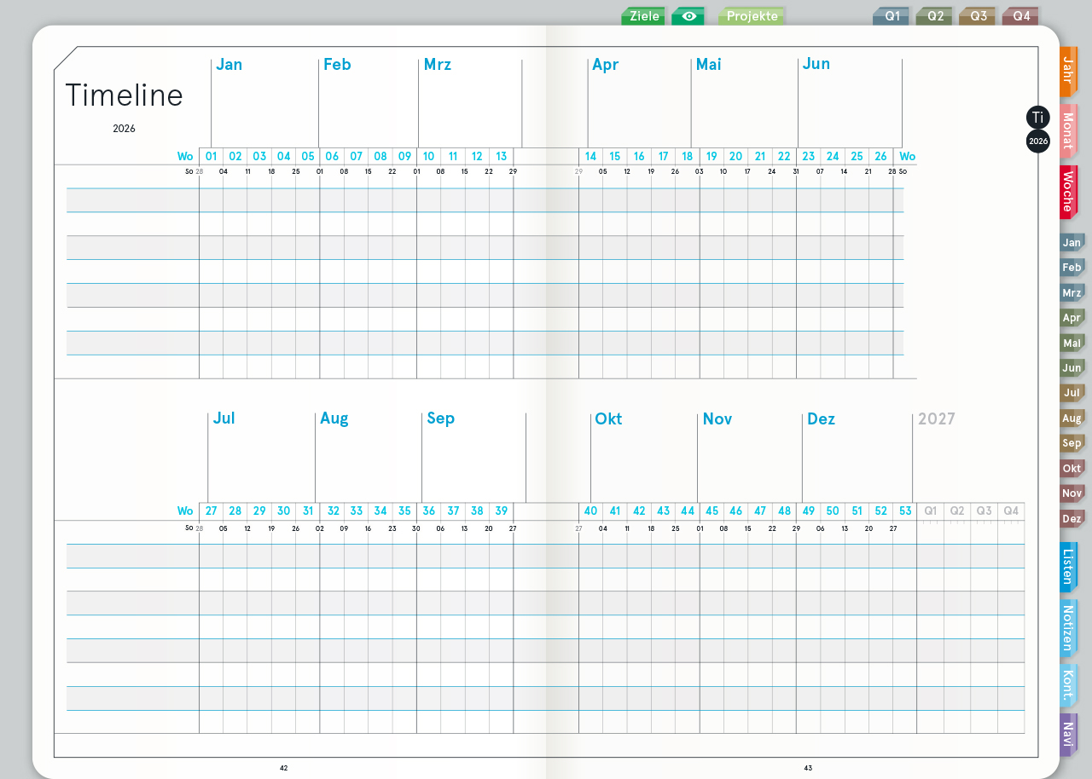
Task: Open the Listen side tab
Action: (1068, 567)
